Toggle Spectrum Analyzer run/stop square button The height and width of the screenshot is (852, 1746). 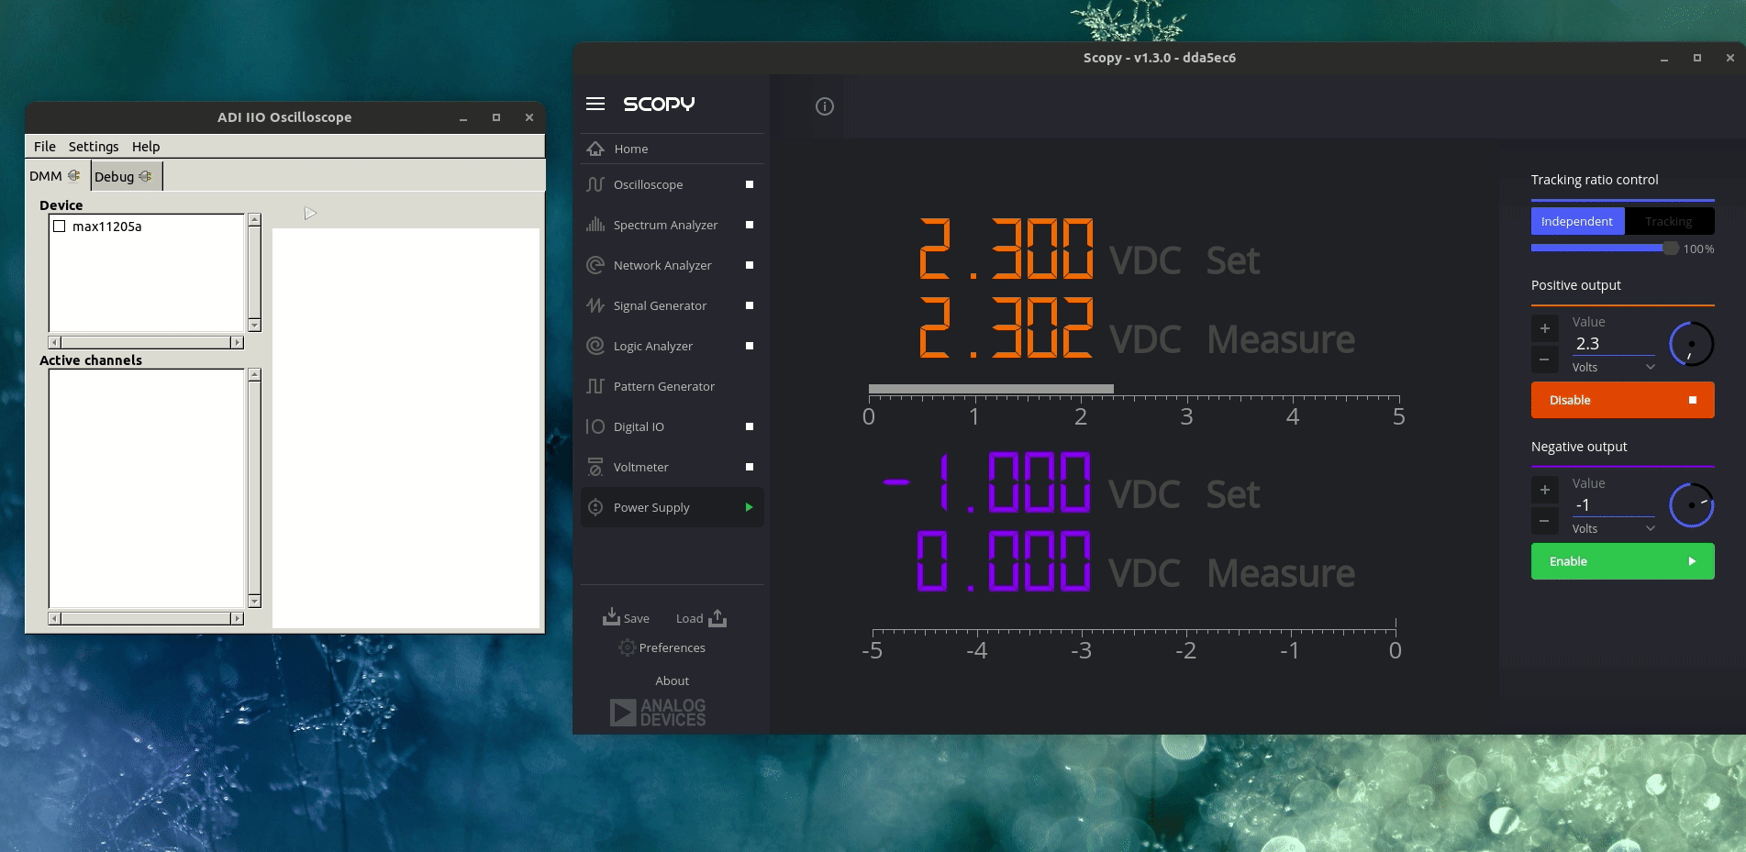pos(750,225)
